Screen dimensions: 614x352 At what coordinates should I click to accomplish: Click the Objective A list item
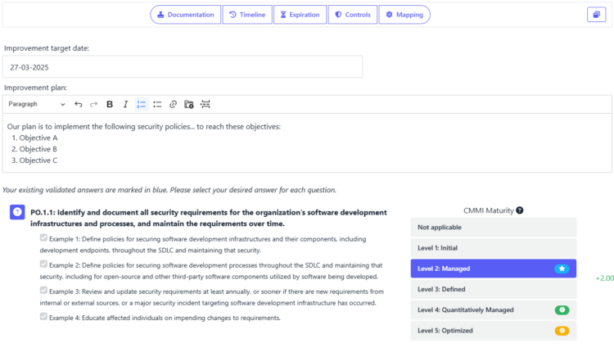coord(38,138)
